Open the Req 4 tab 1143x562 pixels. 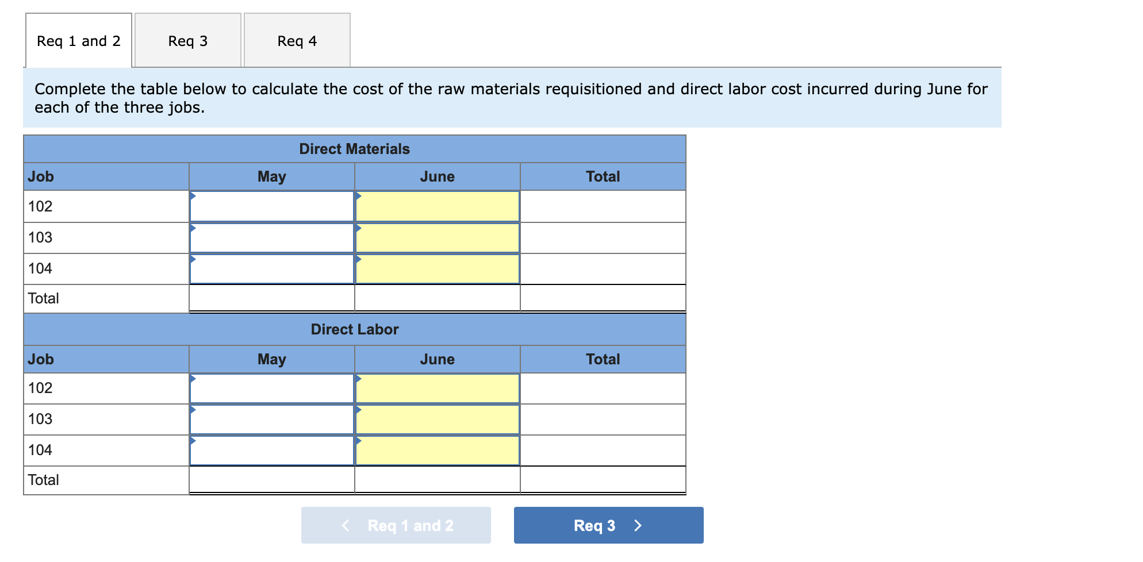[297, 41]
